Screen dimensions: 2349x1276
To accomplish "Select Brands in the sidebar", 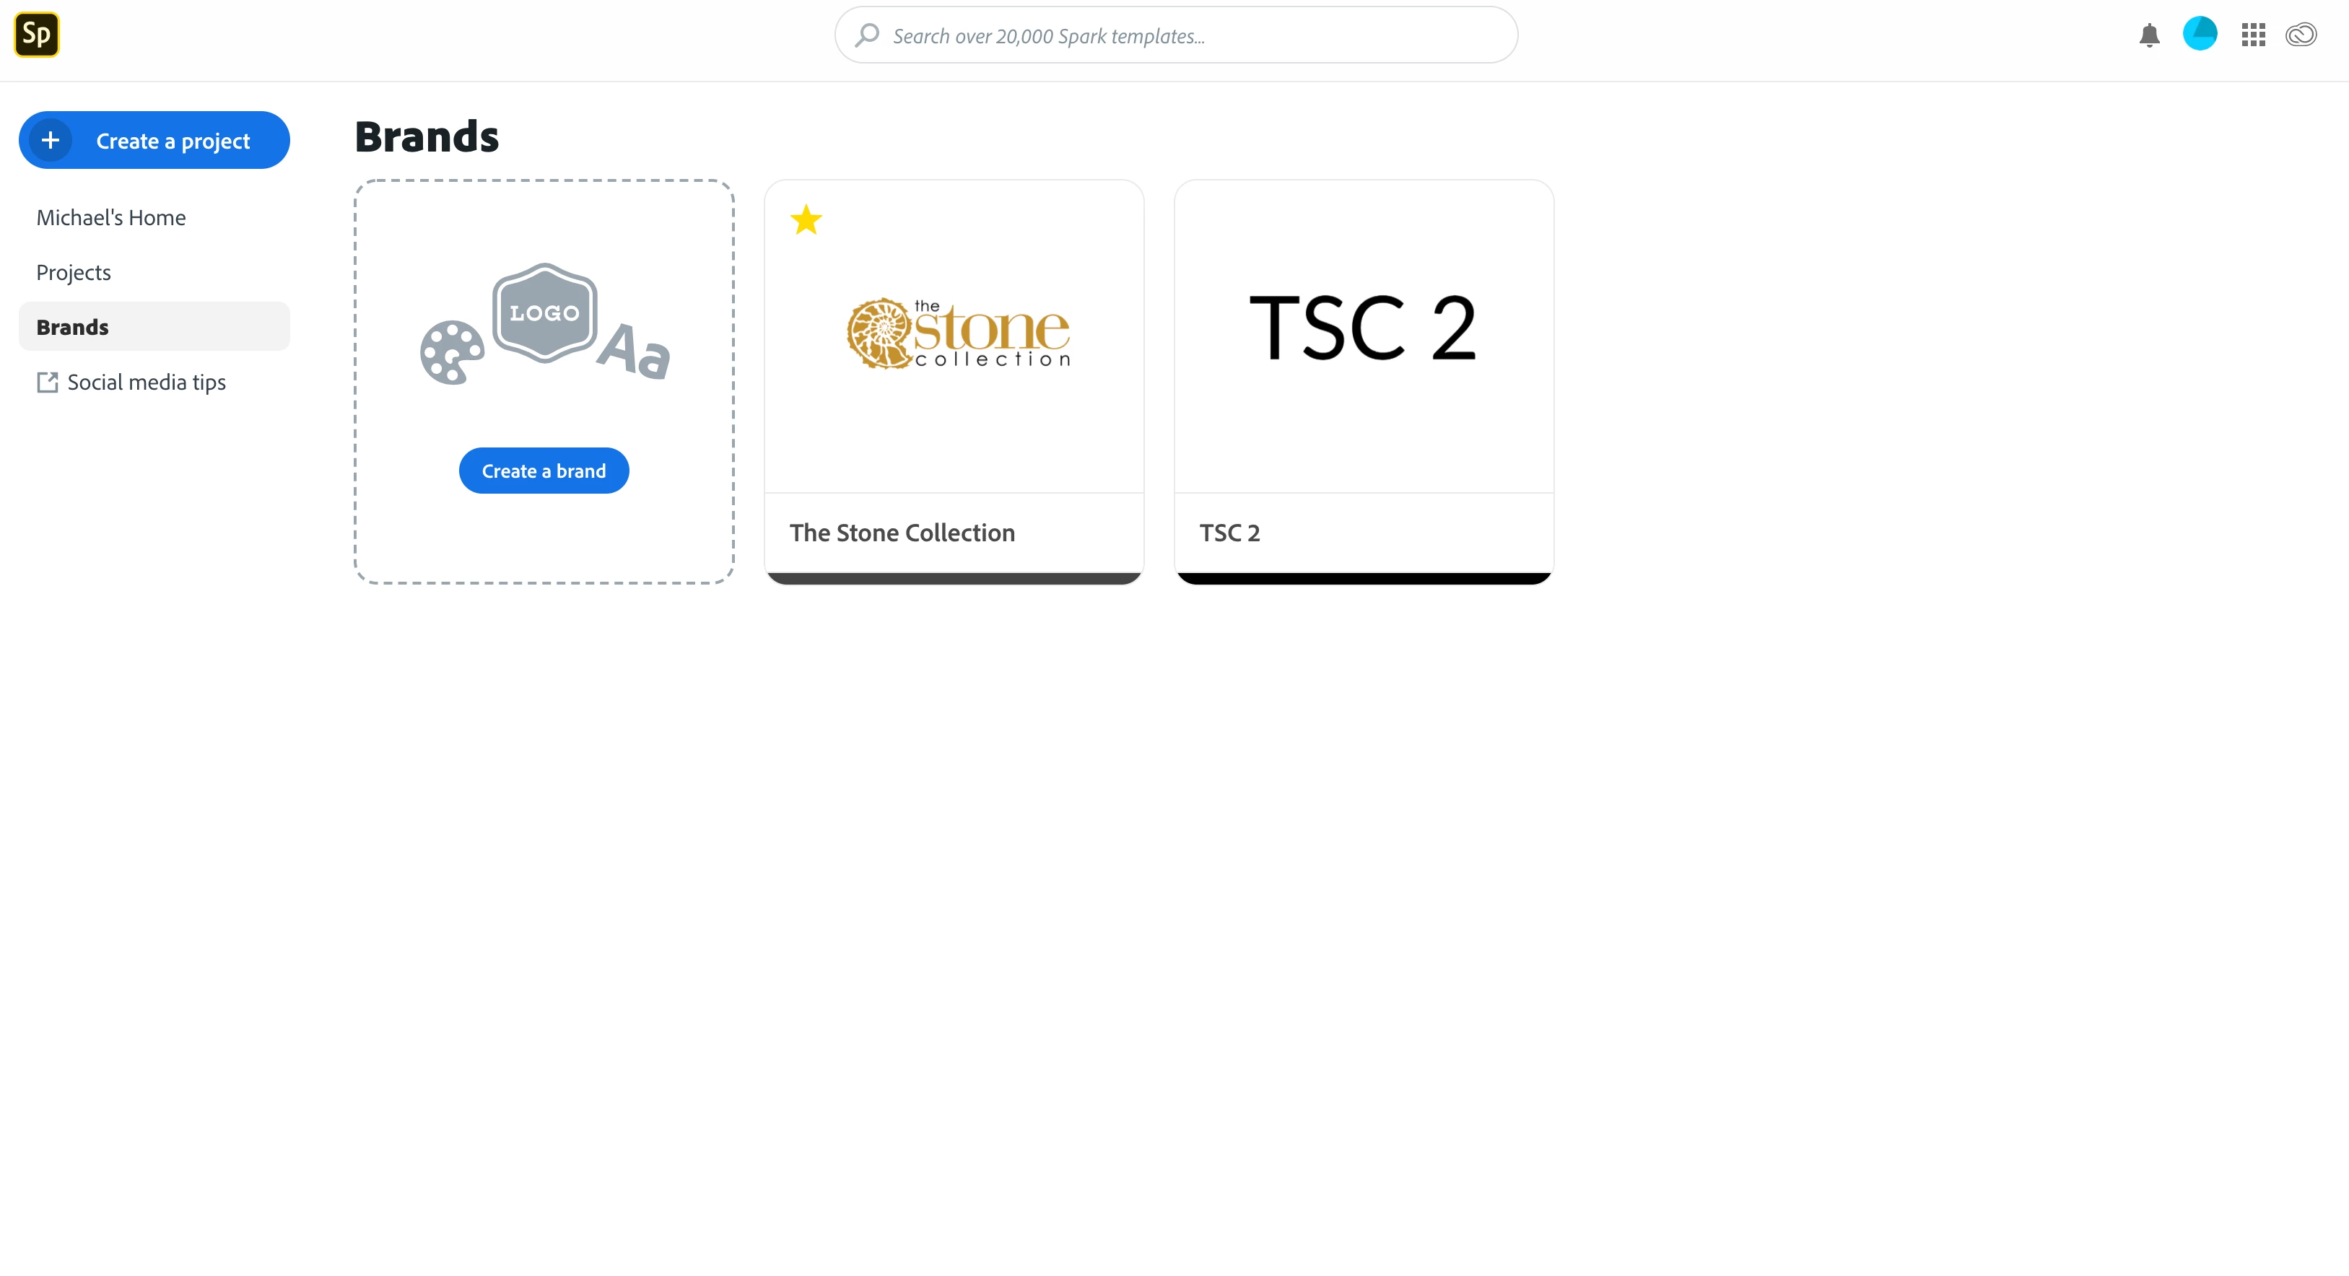I will pyautogui.click(x=72, y=327).
